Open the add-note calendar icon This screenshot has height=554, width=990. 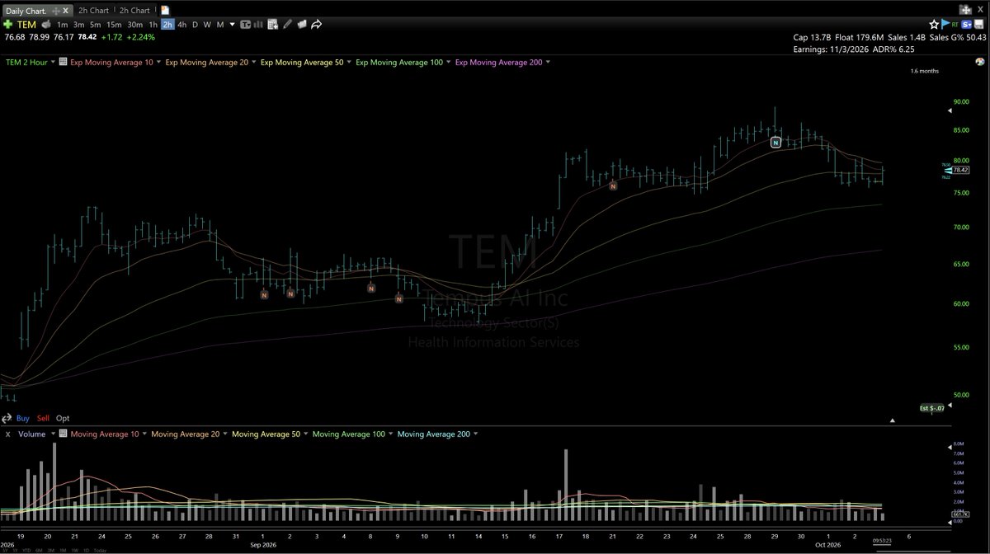(x=273, y=25)
